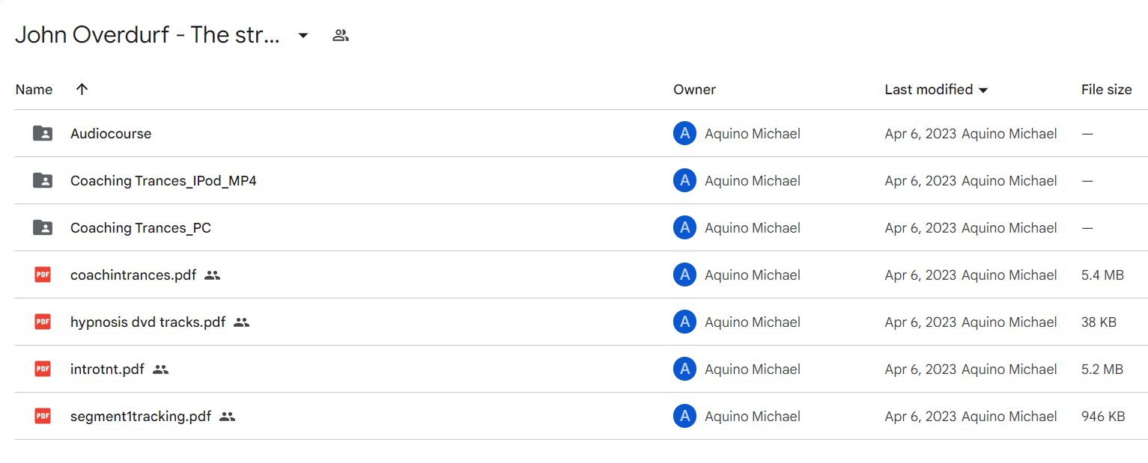Toggle the Name sort direction arrow
The image size is (1148, 463).
[x=82, y=89]
